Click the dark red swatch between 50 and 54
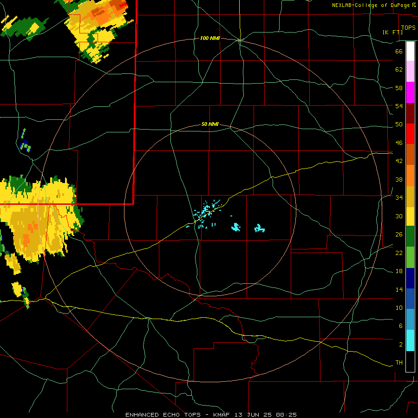This screenshot has height=418, width=418. pyautogui.click(x=410, y=113)
